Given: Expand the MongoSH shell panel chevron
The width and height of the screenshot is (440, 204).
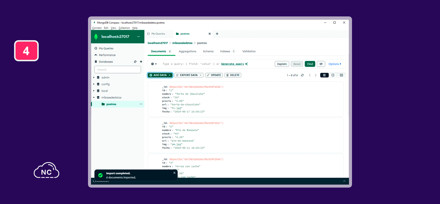Looking at the screenshot, I should pos(344,181).
